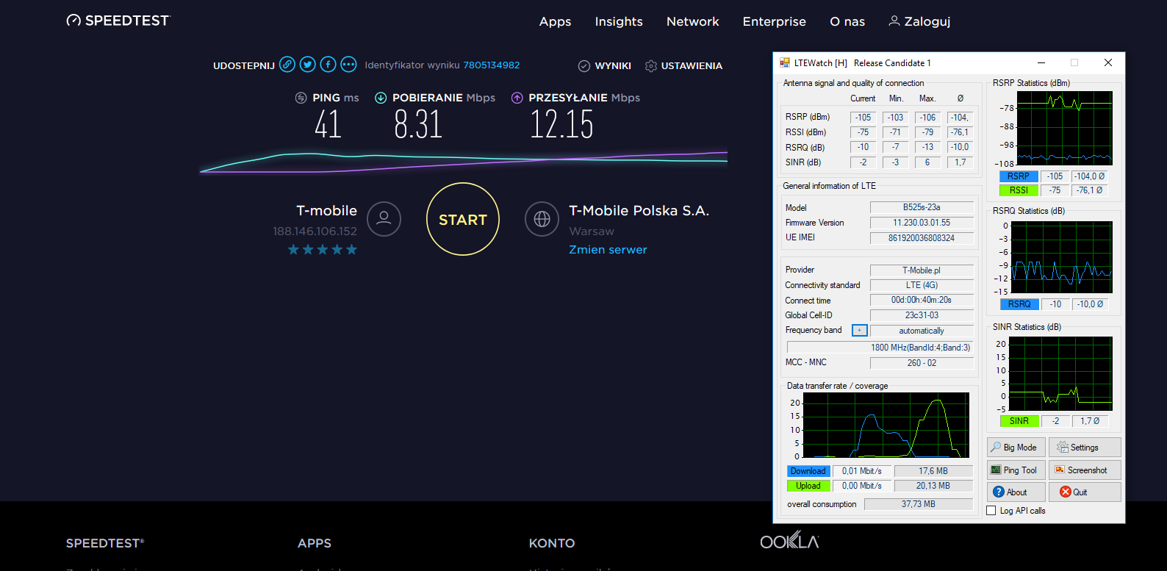
Task: Quit LTEWatch application
Action: [x=1085, y=492]
